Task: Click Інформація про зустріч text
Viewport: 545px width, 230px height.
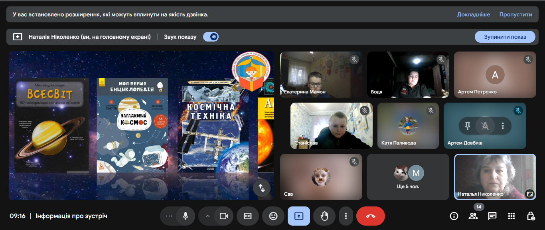Action: coord(71,216)
